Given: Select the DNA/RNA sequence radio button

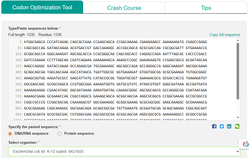Looking at the screenshot, I should point(10,134).
